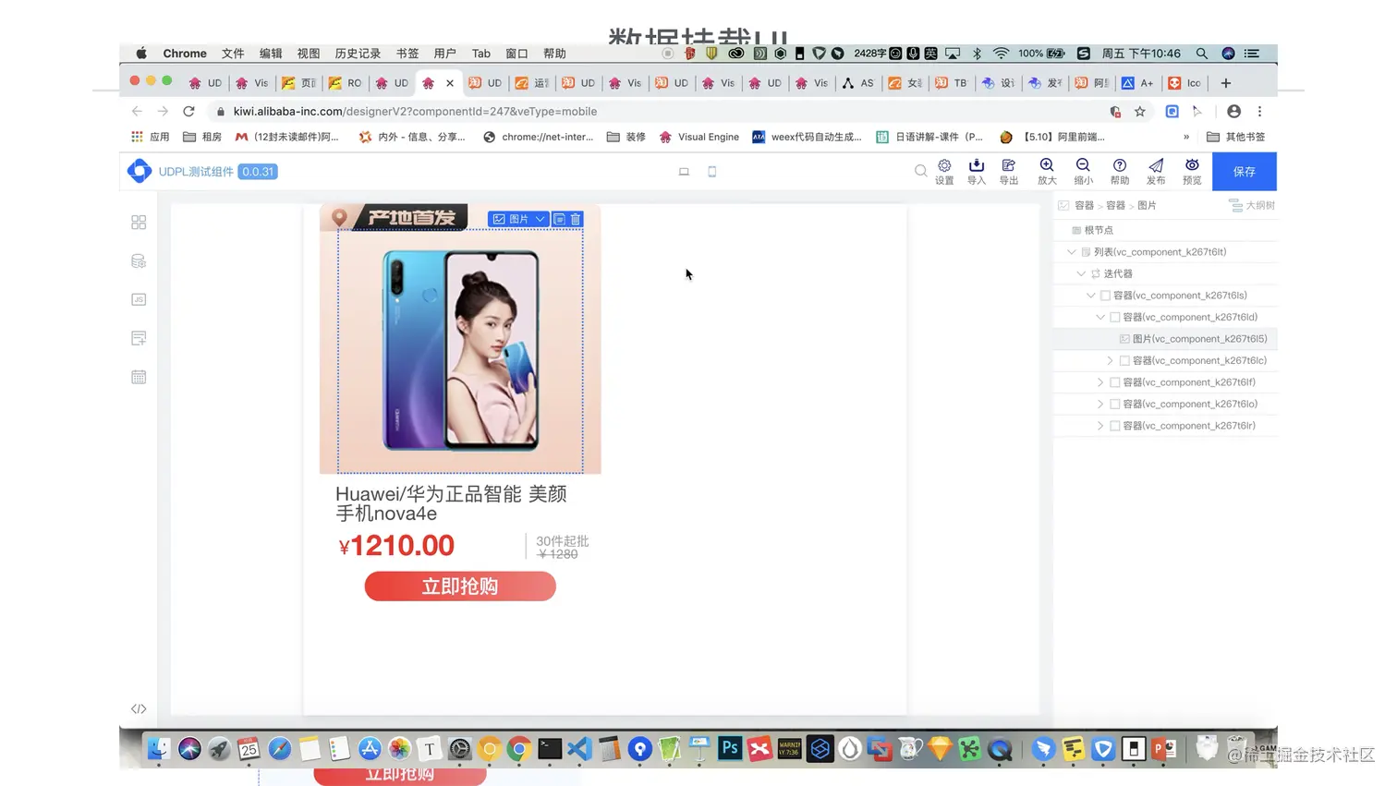This screenshot has height=786, width=1397.
Task: Bookmark this page with the star icon
Action: [x=1140, y=112]
